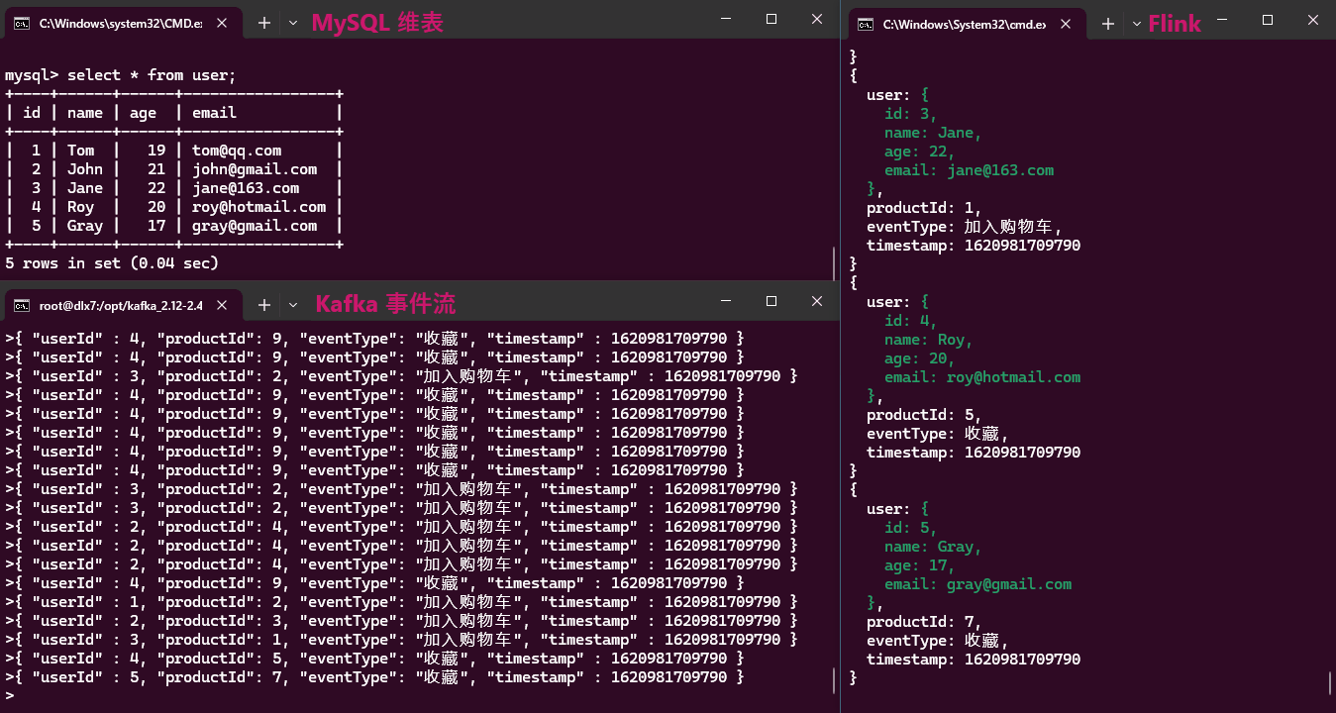
Task: Close the MySQL CMD window
Action: [817, 19]
